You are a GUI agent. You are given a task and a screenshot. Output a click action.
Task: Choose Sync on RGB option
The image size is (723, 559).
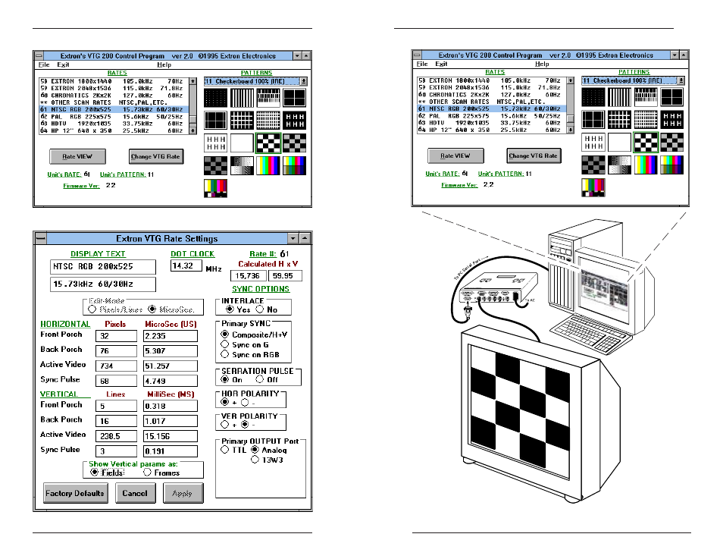[x=224, y=354]
